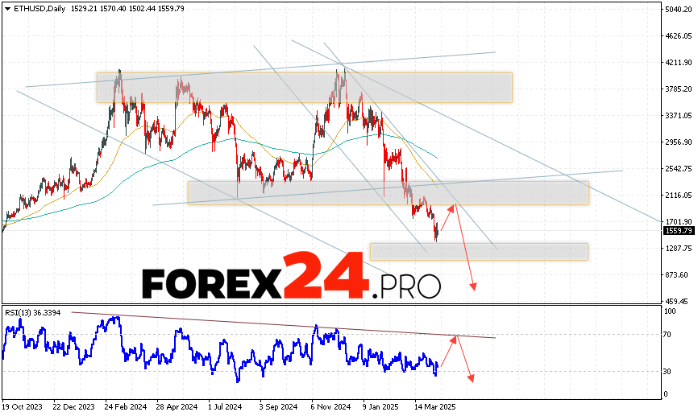
Task: Click the ETHUSD,Daily symbol label
Action: (36, 7)
